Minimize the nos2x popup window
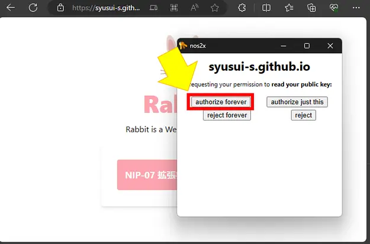 (282, 45)
